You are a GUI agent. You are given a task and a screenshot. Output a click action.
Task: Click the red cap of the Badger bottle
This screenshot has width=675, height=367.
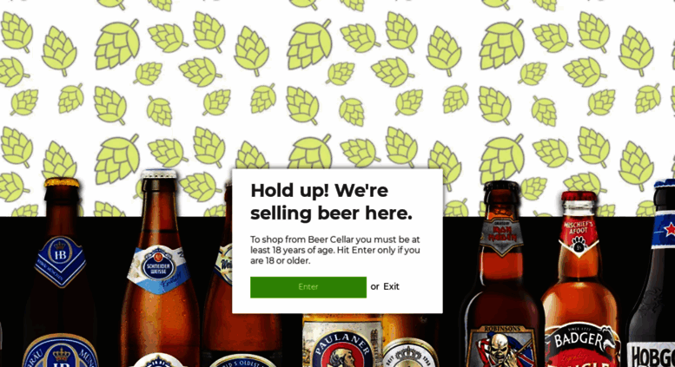pos(579,196)
